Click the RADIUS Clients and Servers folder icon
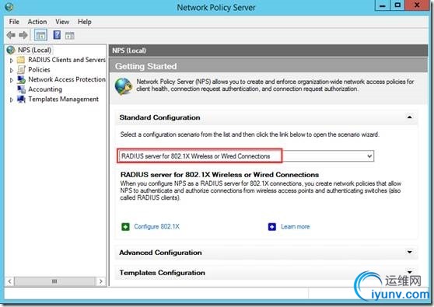This screenshot has height=307, width=434. [21, 60]
